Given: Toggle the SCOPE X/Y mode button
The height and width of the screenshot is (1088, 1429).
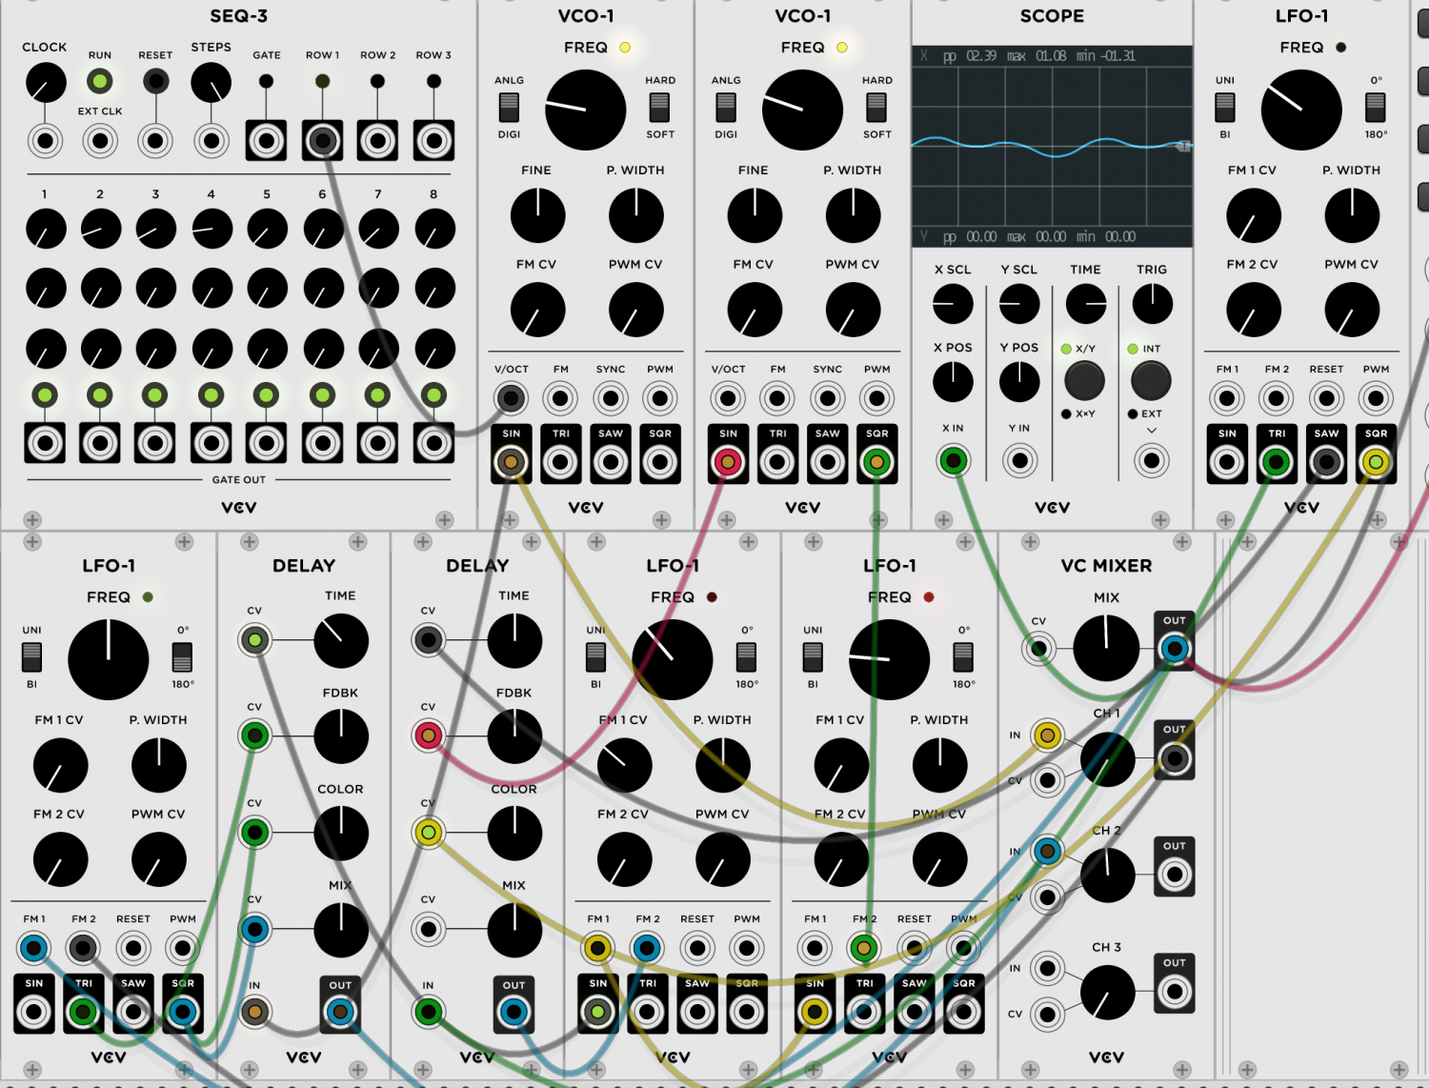Looking at the screenshot, I should pos(1084,381).
